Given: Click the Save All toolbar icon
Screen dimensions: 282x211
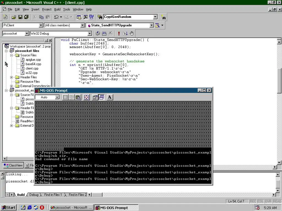Looking at the screenshot, I should [x=26, y=17].
